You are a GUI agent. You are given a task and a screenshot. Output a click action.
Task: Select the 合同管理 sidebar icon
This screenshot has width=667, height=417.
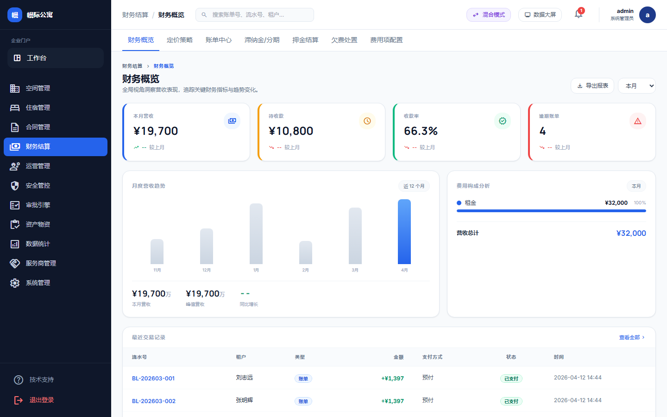pyautogui.click(x=15, y=127)
